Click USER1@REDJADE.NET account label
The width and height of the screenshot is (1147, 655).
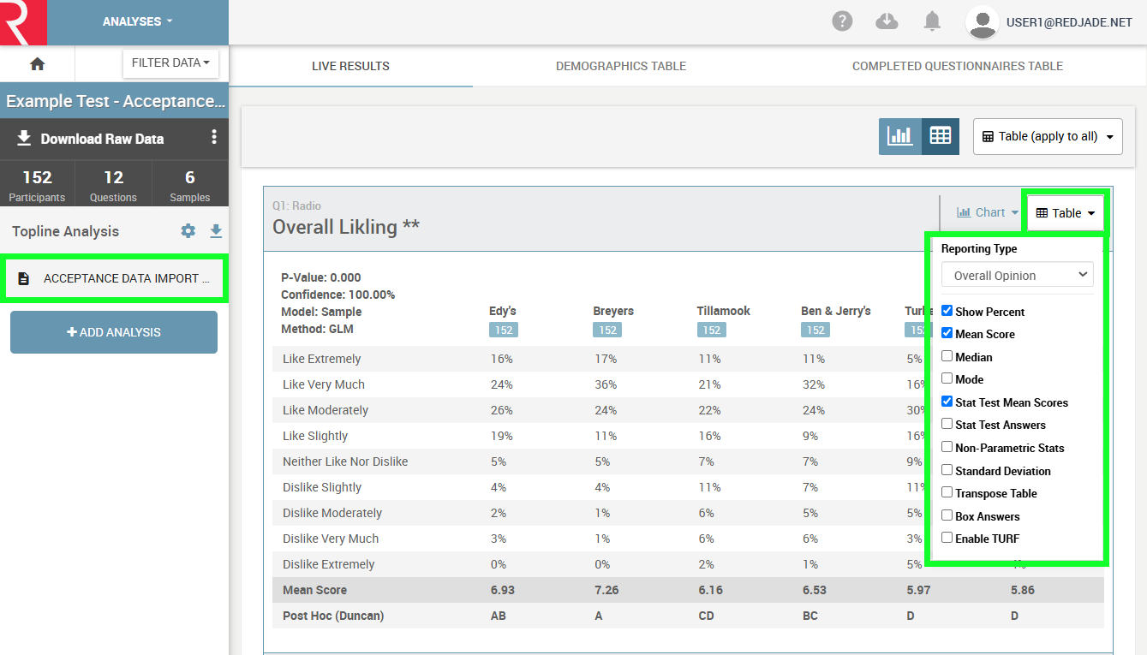[x=1069, y=22]
